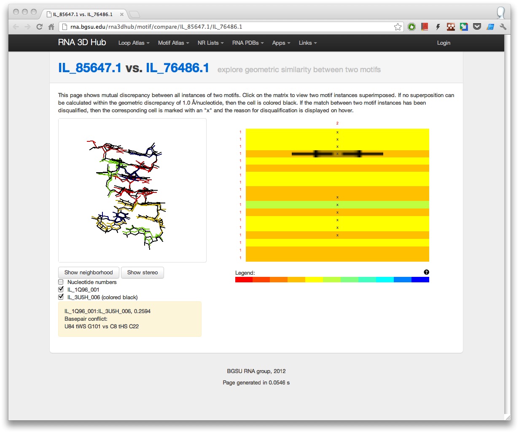Click the Show neighborhood button

(89, 273)
